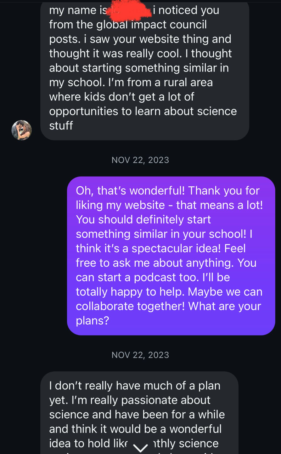Select the purple "Oh, that's wonderful!" message bubble
Viewport: 281px width, 454px height.
pyautogui.click(x=171, y=256)
